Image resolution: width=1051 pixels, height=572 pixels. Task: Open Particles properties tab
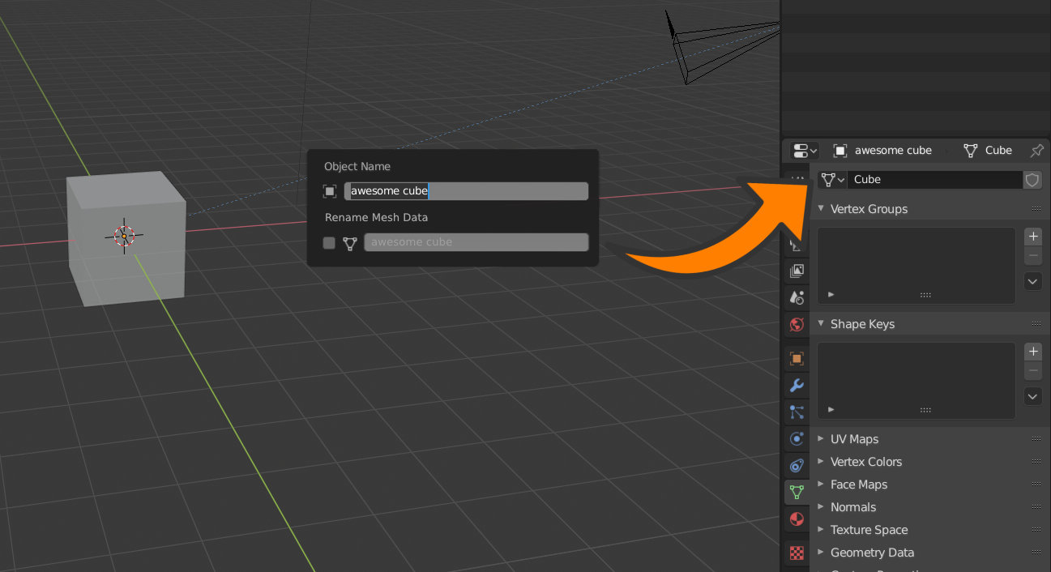tap(797, 412)
